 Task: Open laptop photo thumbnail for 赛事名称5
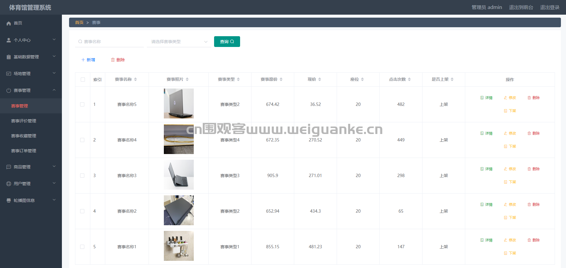179,103
